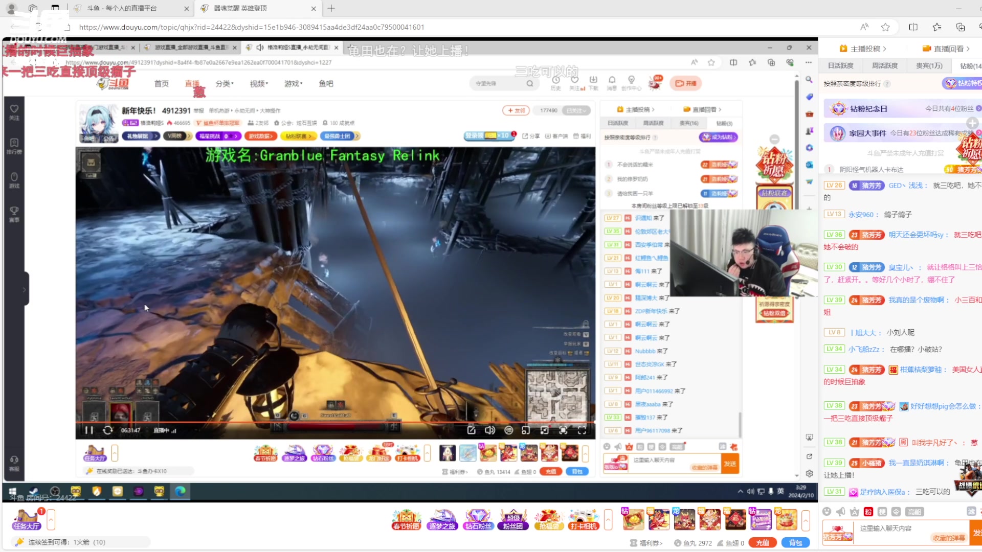This screenshot has height=552, width=982.
Task: Switch to the 日活跃度 tab in the outer page
Action: pyautogui.click(x=841, y=65)
